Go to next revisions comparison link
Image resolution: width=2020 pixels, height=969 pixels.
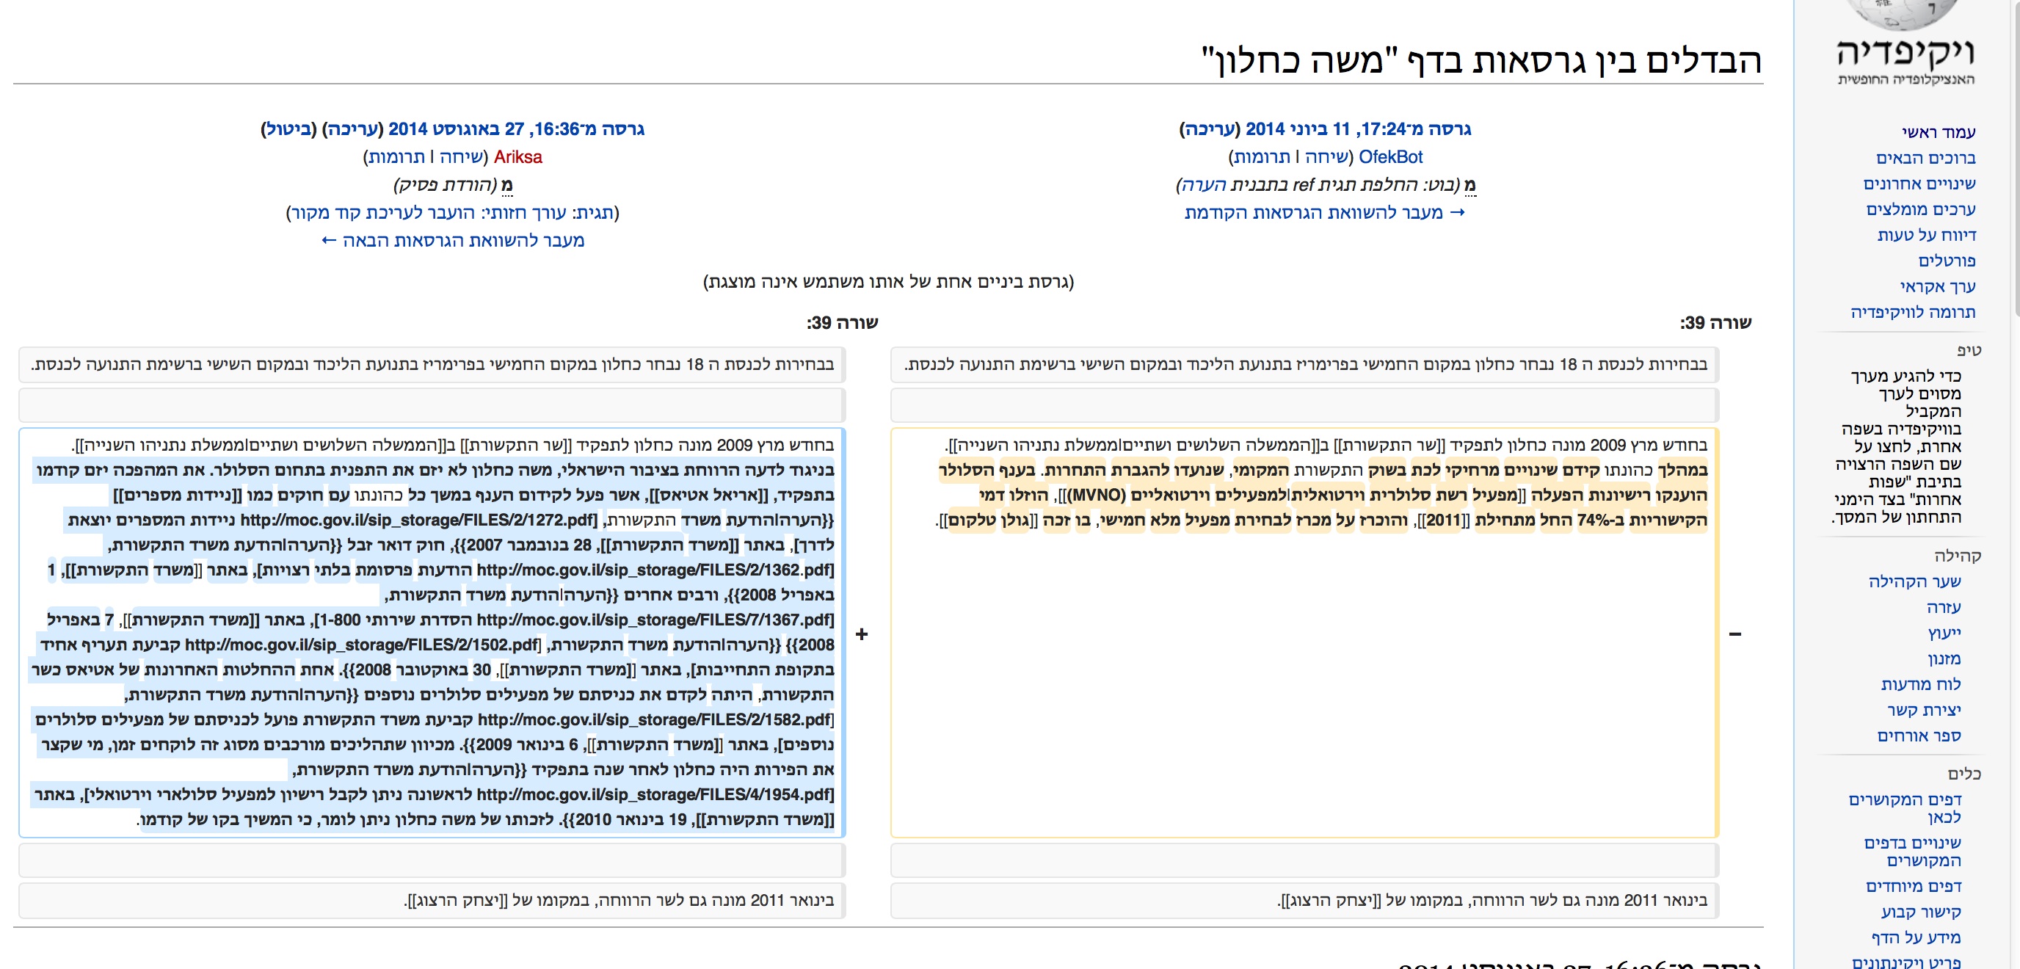[452, 241]
